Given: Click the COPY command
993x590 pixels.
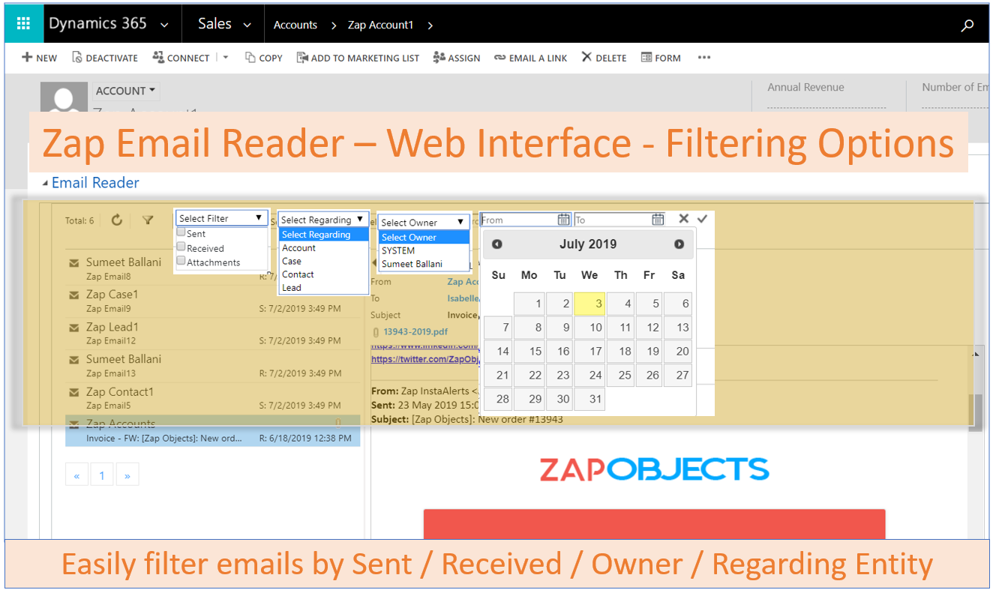Looking at the screenshot, I should [264, 58].
